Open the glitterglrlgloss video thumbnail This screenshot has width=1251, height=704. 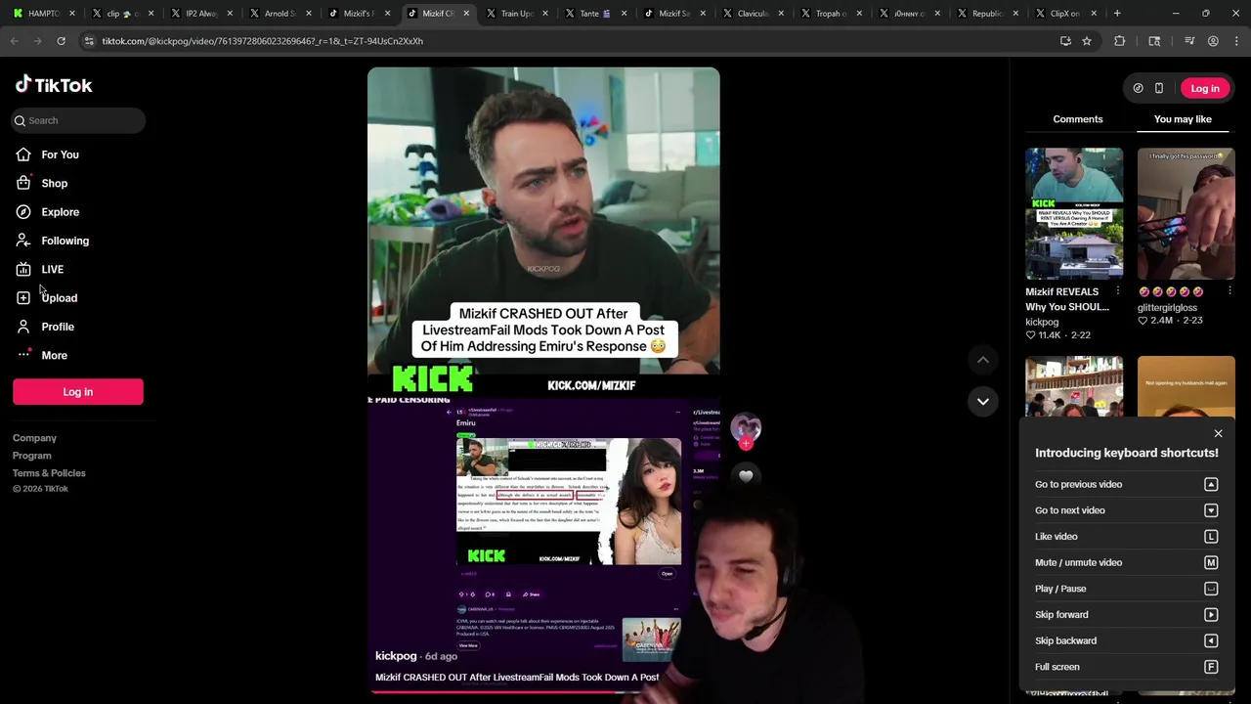click(1186, 213)
